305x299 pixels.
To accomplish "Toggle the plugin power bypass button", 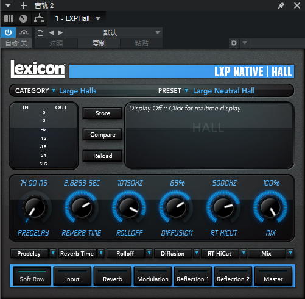I will (8, 32).
